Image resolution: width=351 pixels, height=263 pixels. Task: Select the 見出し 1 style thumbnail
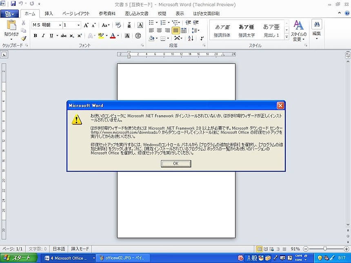click(271, 30)
